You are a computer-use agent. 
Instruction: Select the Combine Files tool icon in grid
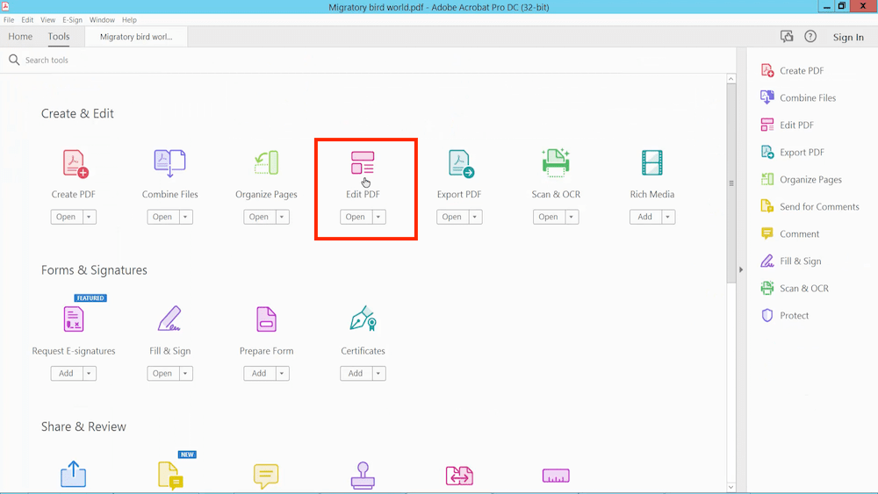click(x=169, y=163)
